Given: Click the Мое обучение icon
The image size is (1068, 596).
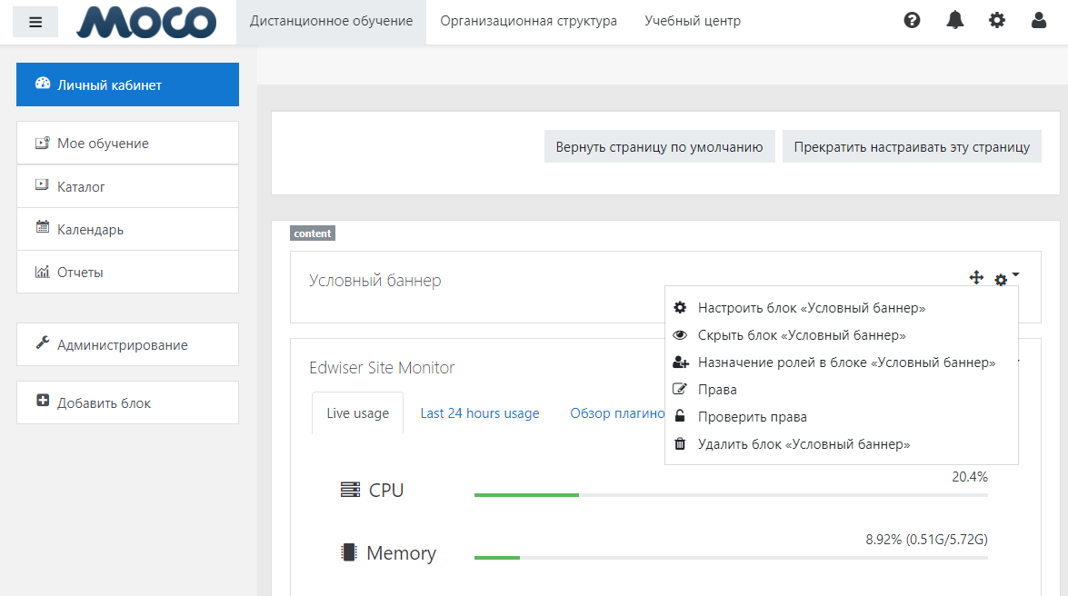Looking at the screenshot, I should 42,143.
